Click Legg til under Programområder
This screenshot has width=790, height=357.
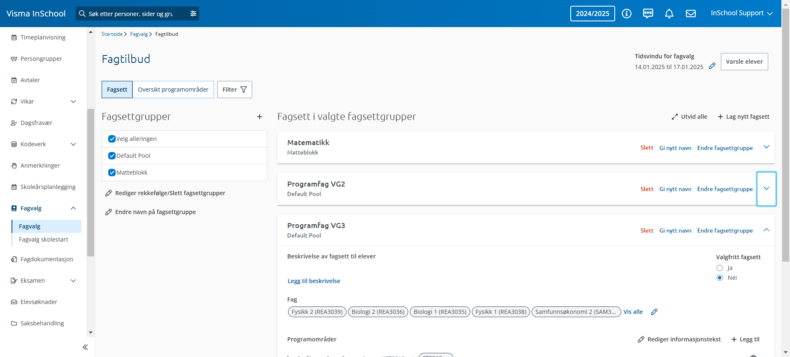(745, 339)
